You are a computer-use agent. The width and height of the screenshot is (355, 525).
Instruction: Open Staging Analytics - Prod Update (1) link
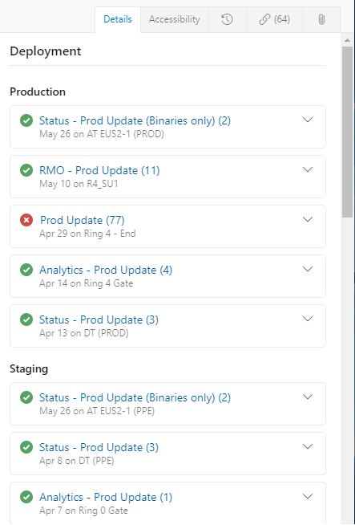[x=106, y=497]
